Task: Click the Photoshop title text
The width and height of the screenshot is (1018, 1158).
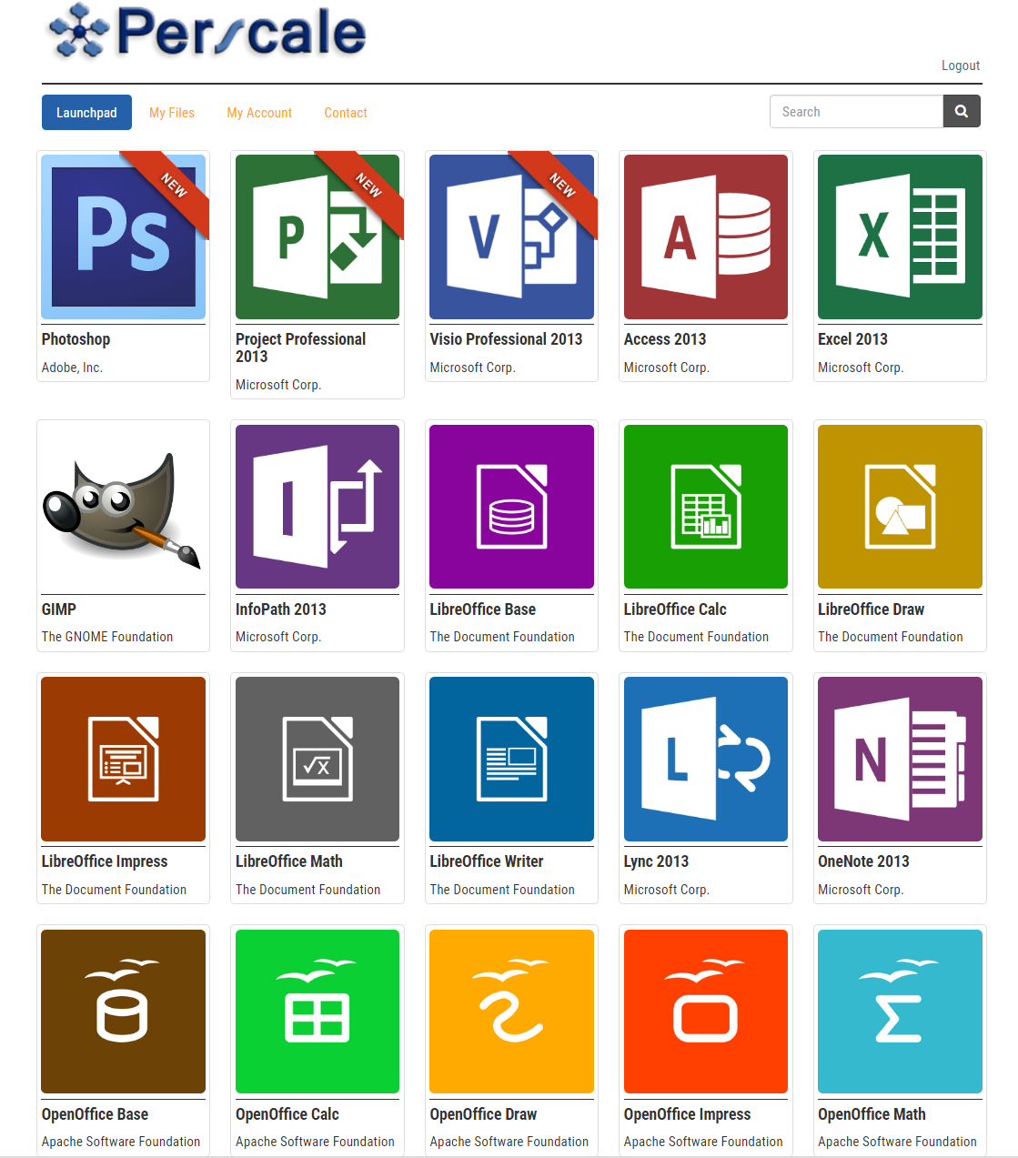Action: pos(76,339)
